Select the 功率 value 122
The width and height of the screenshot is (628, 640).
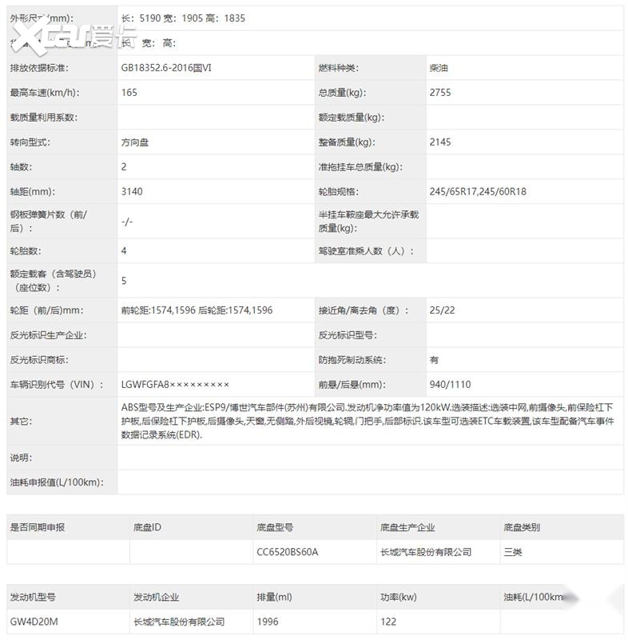click(x=388, y=622)
